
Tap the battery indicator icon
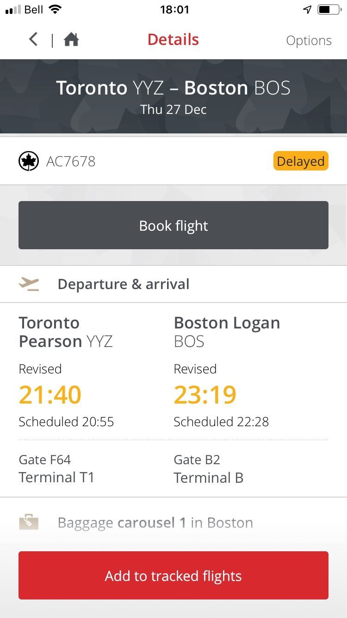[x=328, y=10]
